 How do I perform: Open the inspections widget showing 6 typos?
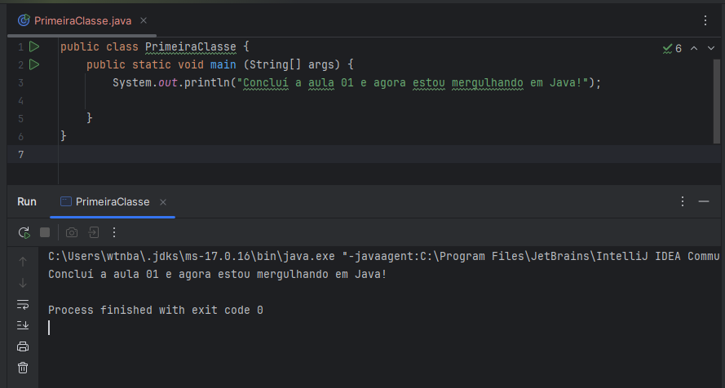coord(673,48)
